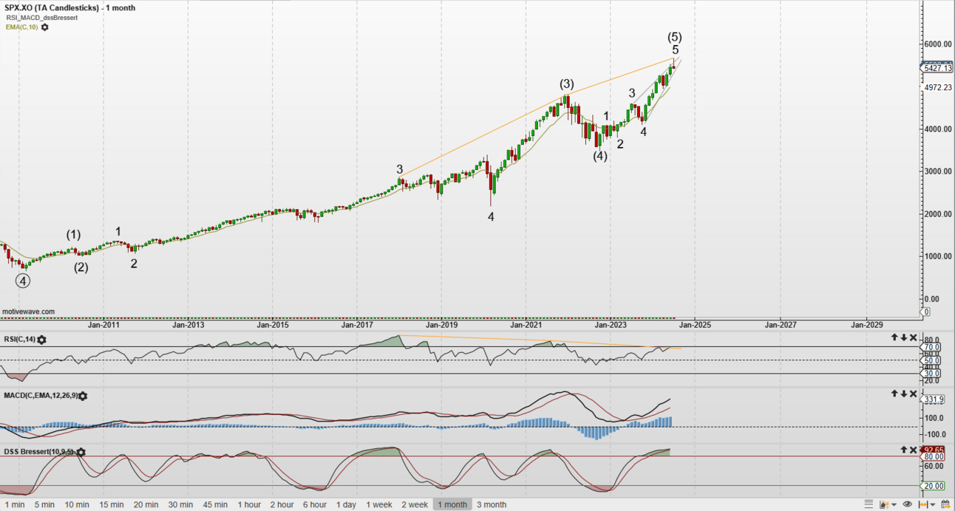Close the DSS Bressert panel

pyautogui.click(x=914, y=450)
